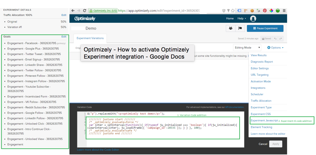The image size is (316, 155).
Task: Click the redo arrow icon
Action: [x=280, y=39]
